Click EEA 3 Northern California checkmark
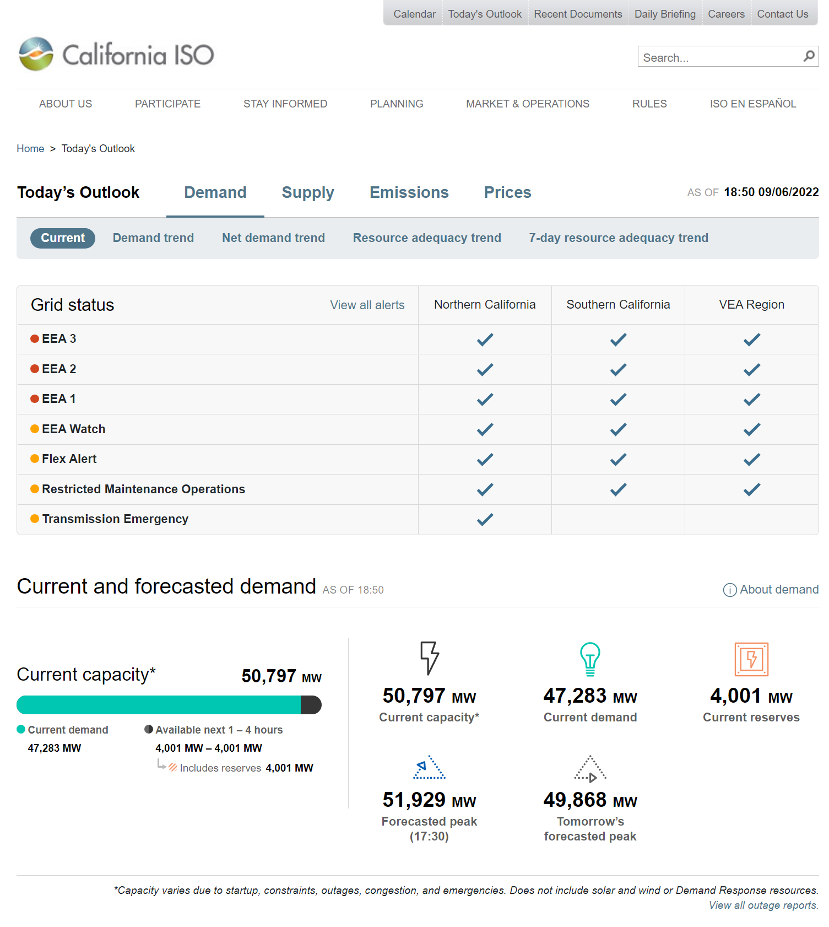829x927 pixels. 485,339
